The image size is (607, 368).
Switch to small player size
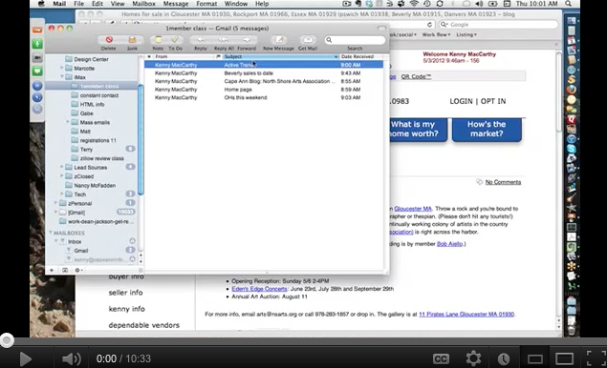[535, 359]
